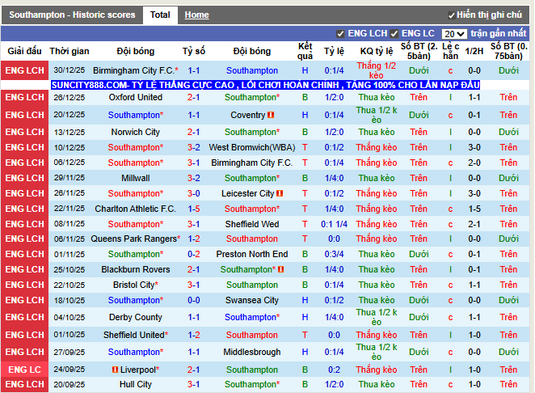Click red card icon beside Southampton vs Blackburn
Screen dimensions: 535x393
pyautogui.click(x=280, y=270)
